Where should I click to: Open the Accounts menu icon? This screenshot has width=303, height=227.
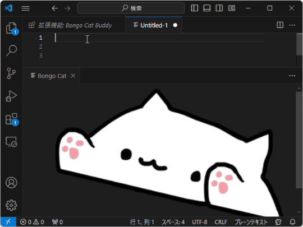click(x=11, y=182)
